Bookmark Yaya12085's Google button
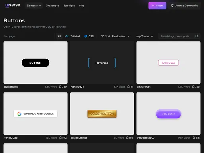The height and width of the screenshot is (153, 204). point(61,138)
